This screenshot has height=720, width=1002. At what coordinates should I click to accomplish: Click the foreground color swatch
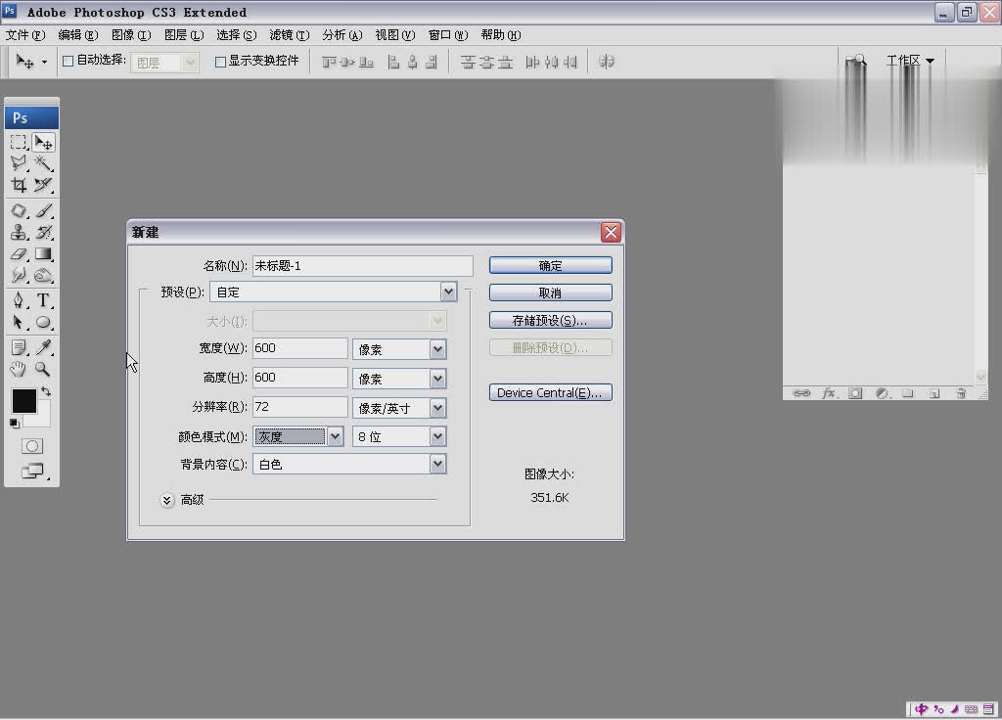point(24,401)
